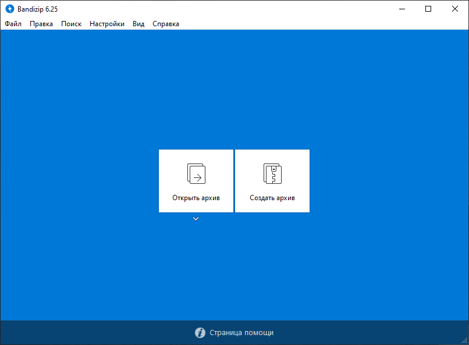The image size is (469, 345).
Task: Click the Открыть архив tile
Action: (x=196, y=181)
